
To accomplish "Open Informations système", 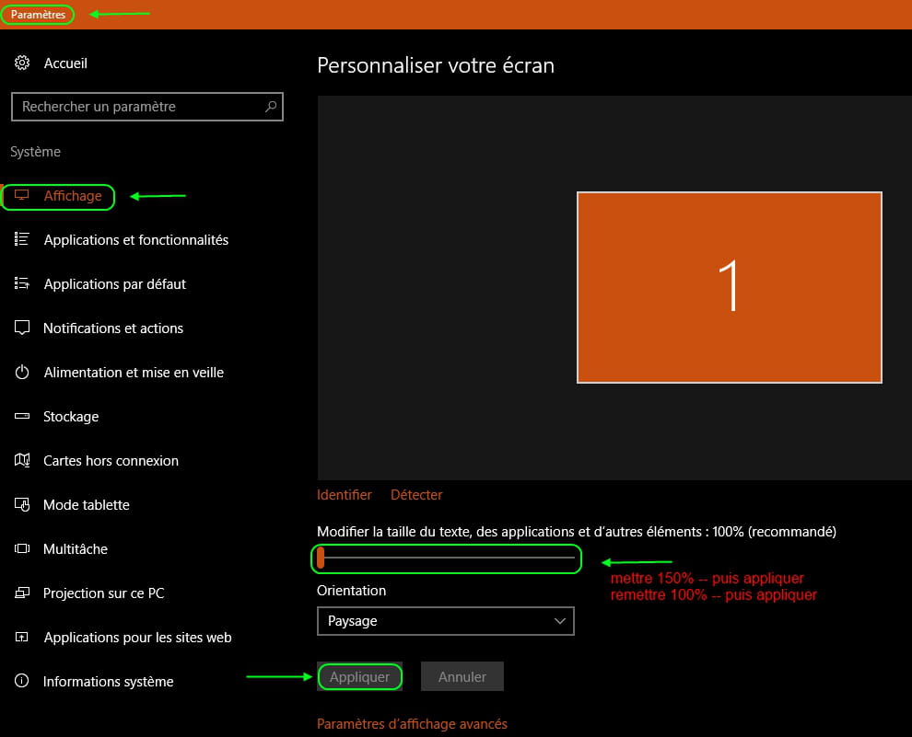I will tap(108, 681).
